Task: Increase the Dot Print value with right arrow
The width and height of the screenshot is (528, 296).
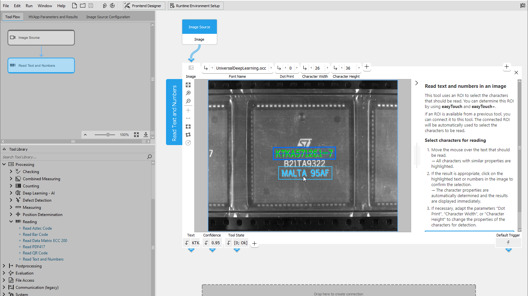Action: (x=297, y=68)
